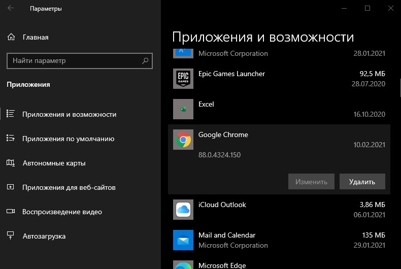Minimize the Параметры window
Viewport: 401px width, 269px height.
[344, 8]
